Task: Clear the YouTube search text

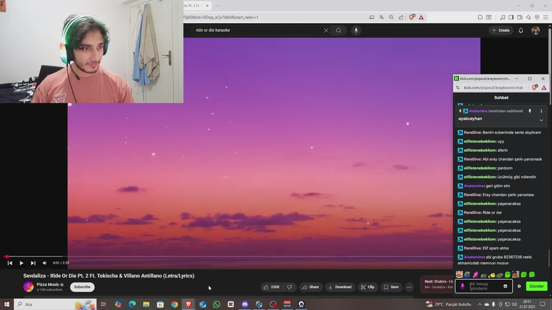Action: pyautogui.click(x=326, y=30)
